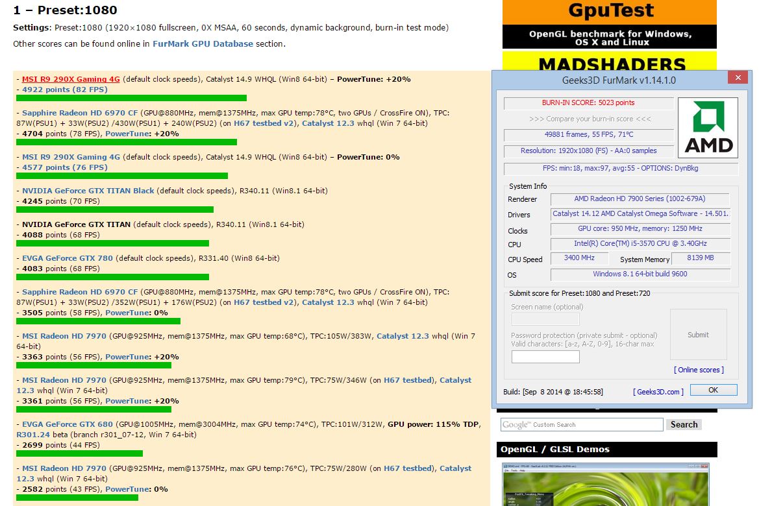Open the NVIDIA GeForce GTX TITAN Black link
759x506 pixels.
pyautogui.click(x=88, y=191)
